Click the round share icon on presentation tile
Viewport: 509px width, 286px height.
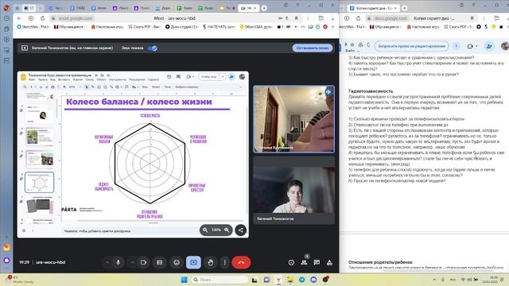(241, 230)
